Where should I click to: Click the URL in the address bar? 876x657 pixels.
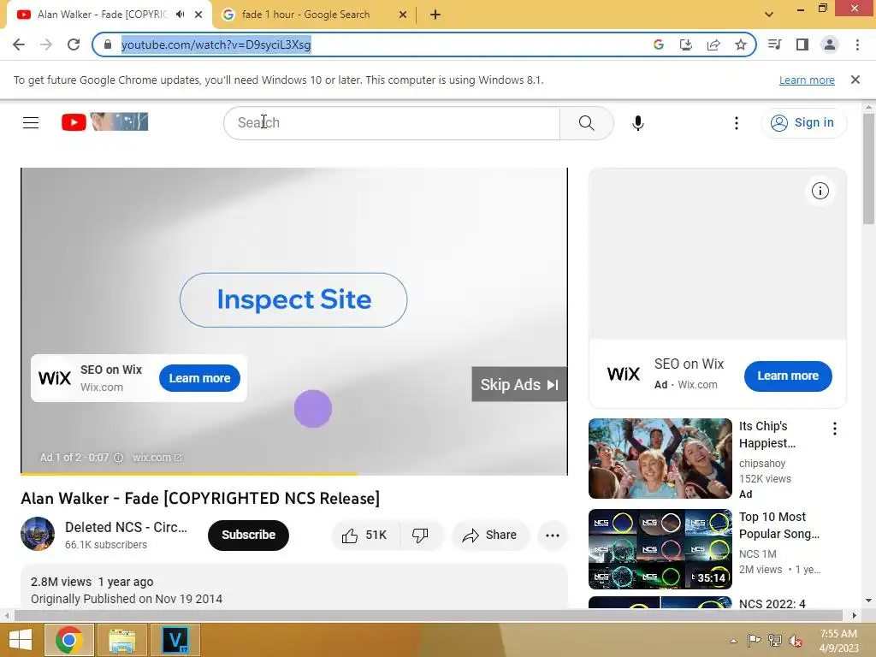(x=216, y=44)
